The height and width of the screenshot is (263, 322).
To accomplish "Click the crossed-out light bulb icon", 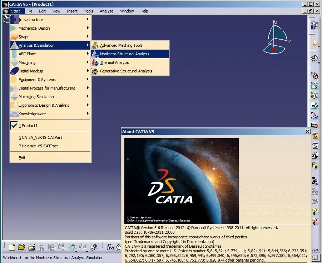I will point(315,221).
